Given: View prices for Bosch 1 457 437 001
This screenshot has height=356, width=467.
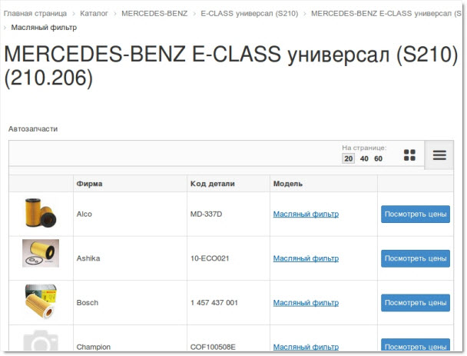Looking at the screenshot, I should click(416, 303).
